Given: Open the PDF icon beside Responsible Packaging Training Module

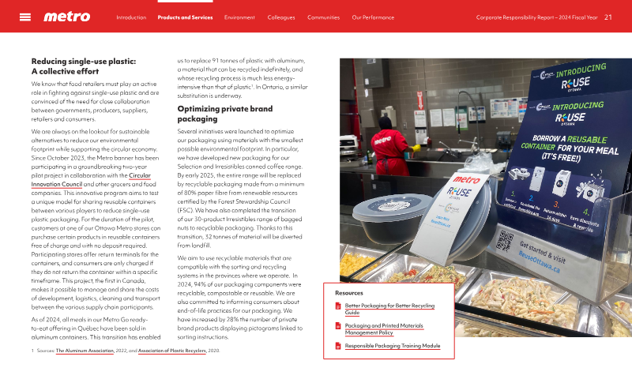Looking at the screenshot, I should (338, 346).
